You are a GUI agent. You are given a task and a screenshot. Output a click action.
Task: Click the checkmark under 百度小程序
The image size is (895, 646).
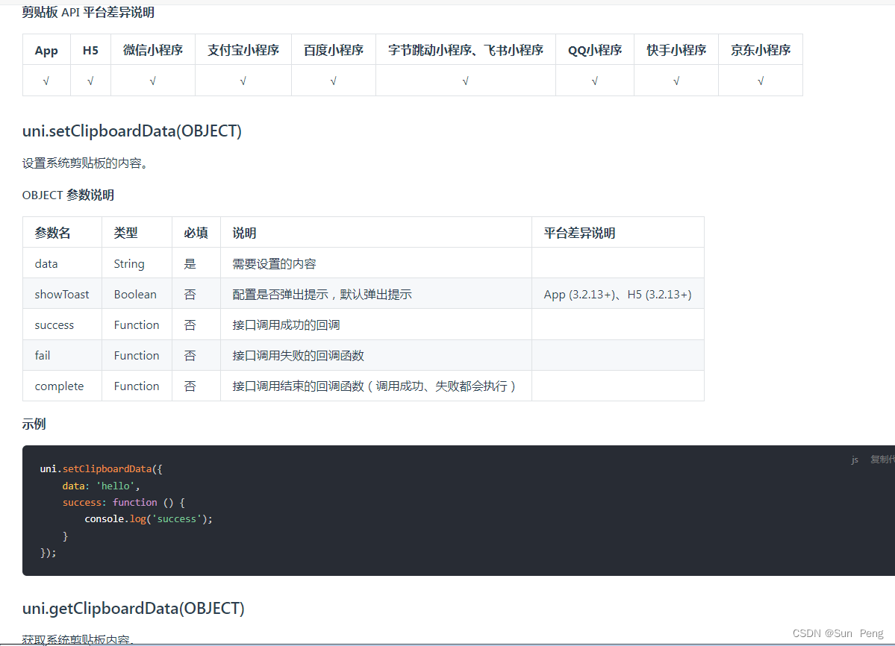tap(333, 80)
